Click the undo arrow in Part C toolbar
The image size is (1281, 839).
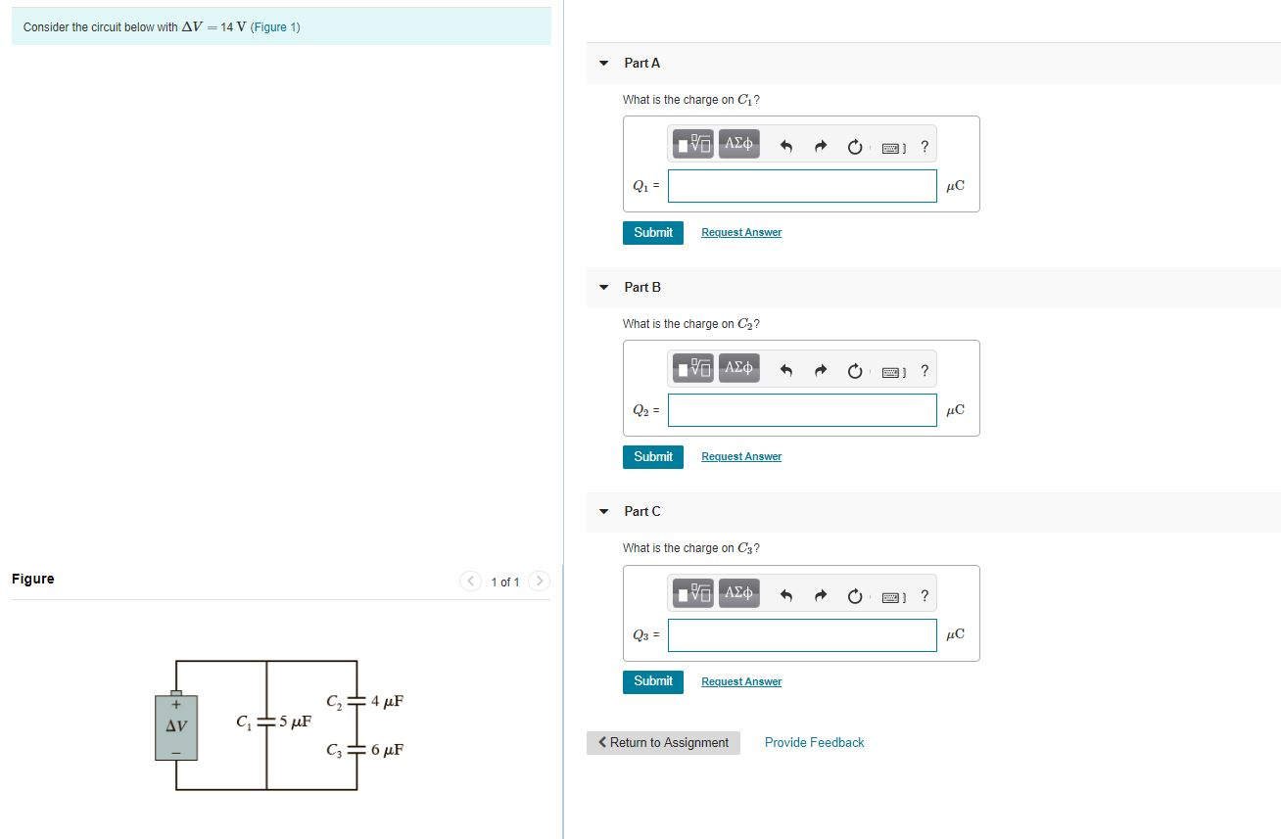785,595
